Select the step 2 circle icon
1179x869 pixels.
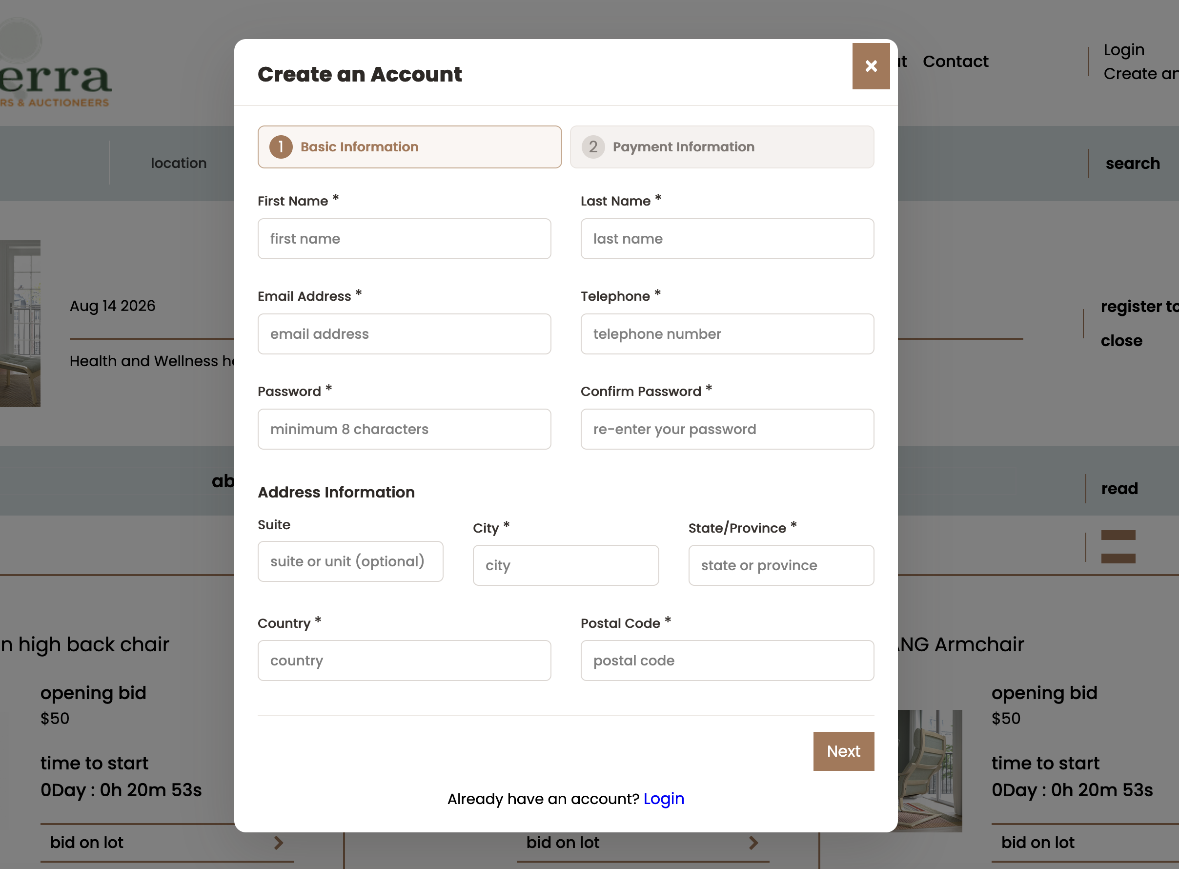coord(593,147)
